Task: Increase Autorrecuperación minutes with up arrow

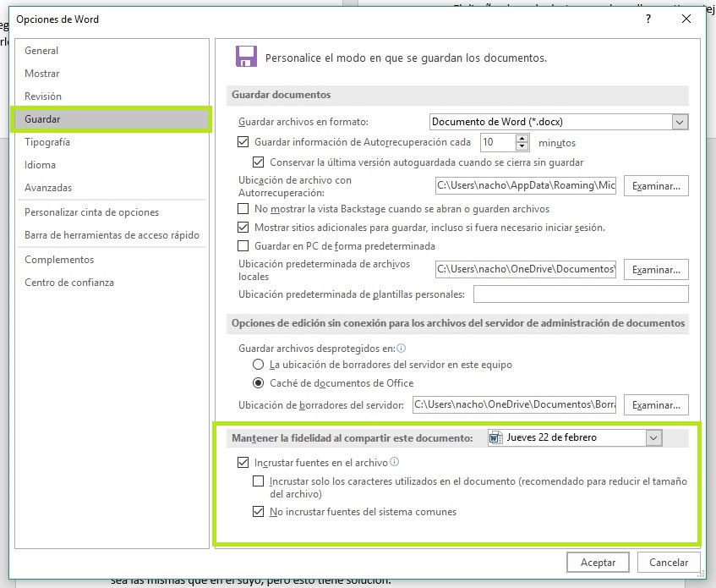Action: coord(522,139)
